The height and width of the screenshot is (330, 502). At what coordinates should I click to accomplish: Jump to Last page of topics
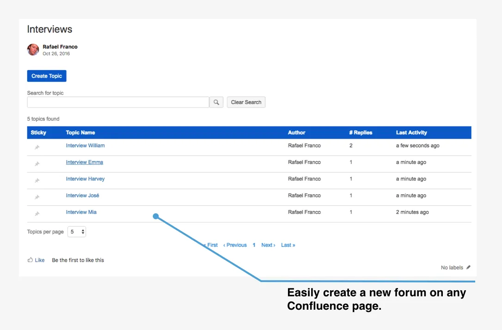coord(288,245)
